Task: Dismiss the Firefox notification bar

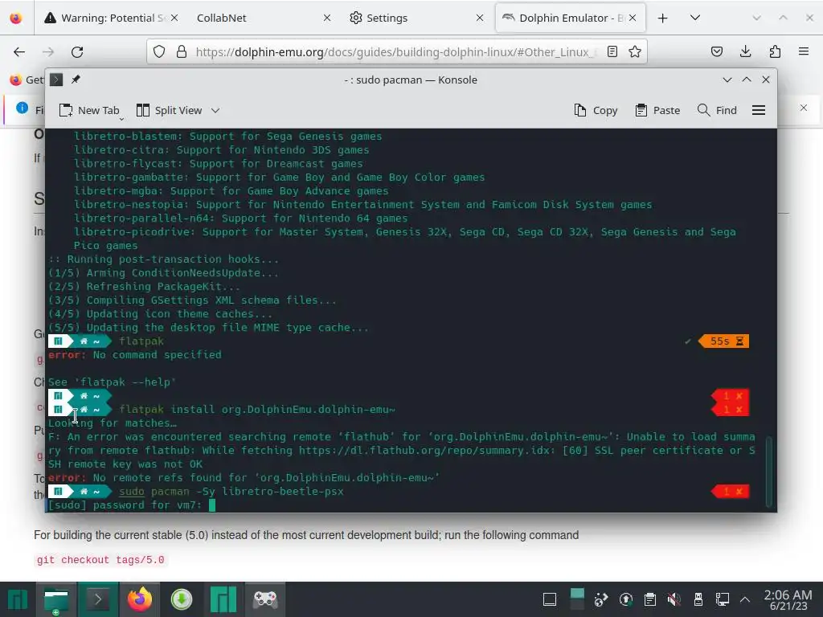Action: [803, 108]
